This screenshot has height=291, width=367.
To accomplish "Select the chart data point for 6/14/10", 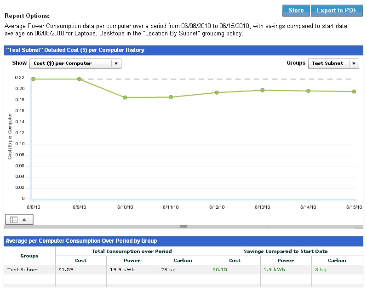I will click(308, 91).
